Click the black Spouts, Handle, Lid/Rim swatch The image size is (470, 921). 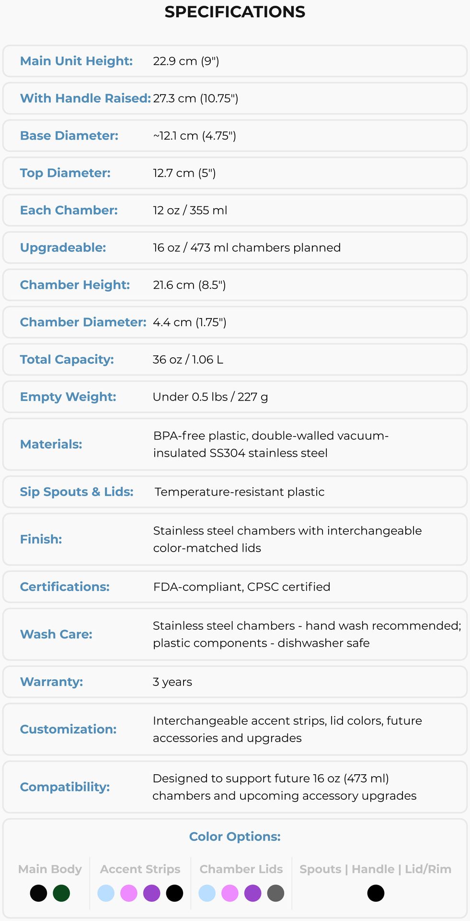(x=376, y=893)
